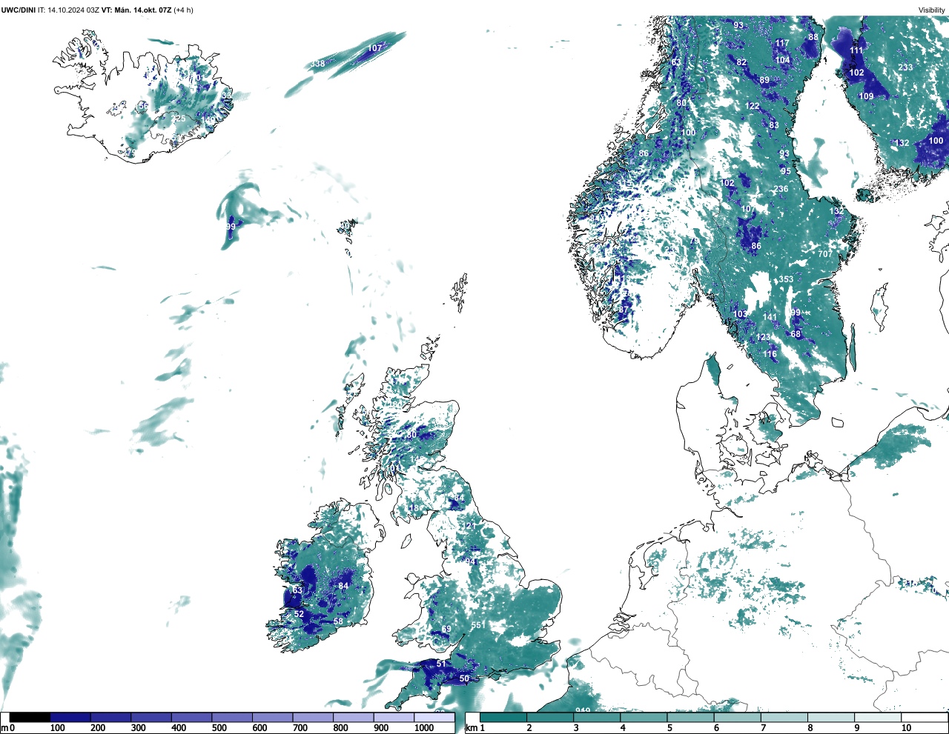Click the '50' value on England's south coast
This screenshot has width=949, height=734.
[464, 678]
